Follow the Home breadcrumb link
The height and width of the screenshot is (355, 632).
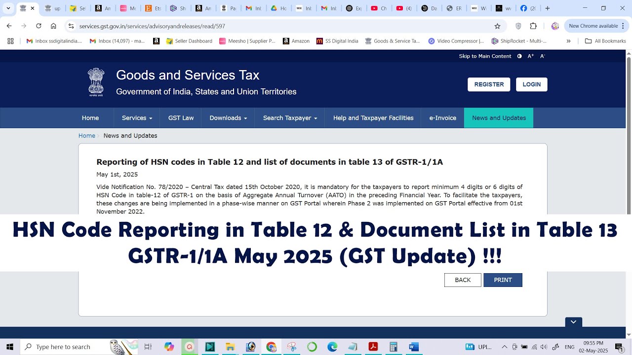(87, 136)
